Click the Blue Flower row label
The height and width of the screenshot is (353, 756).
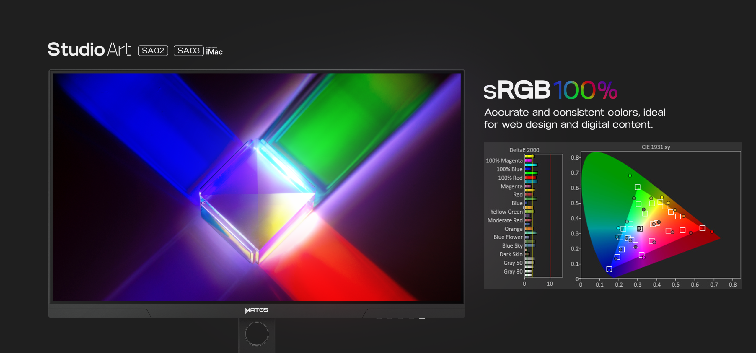pyautogui.click(x=508, y=237)
